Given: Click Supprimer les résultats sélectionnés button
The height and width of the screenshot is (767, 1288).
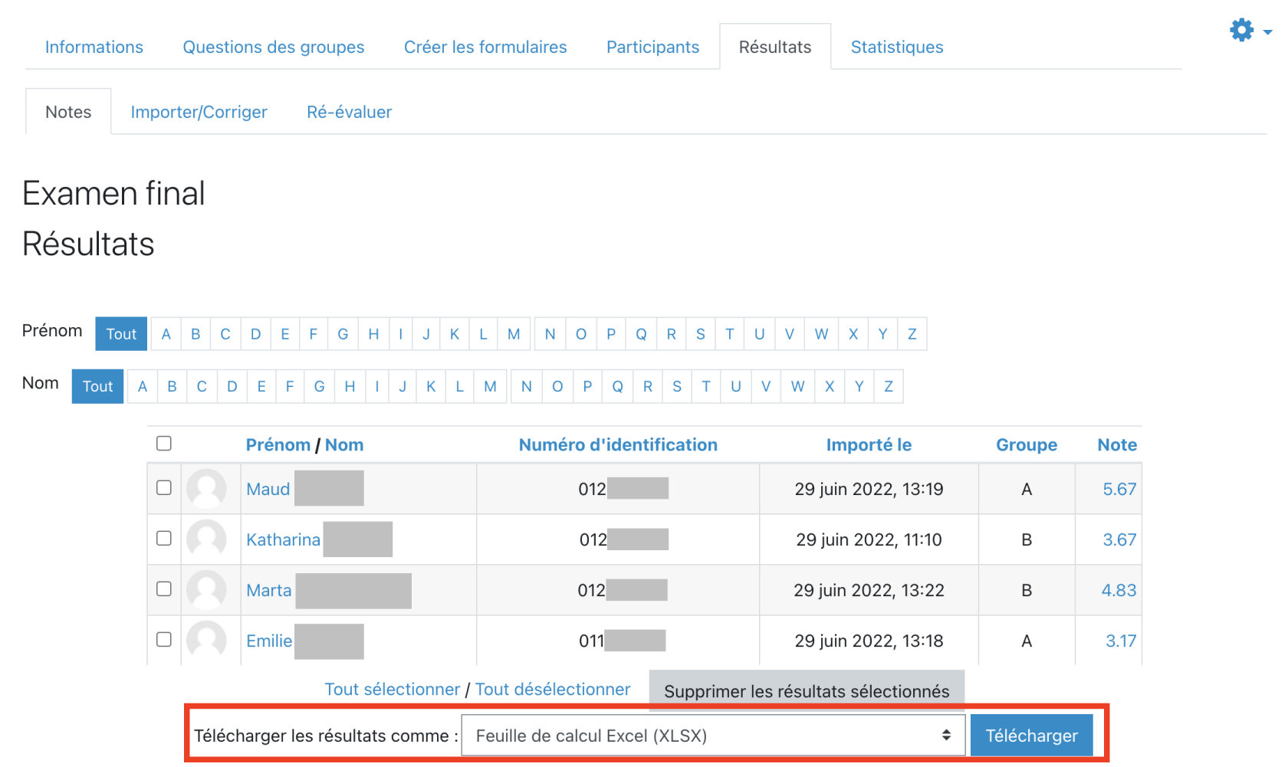Looking at the screenshot, I should click(x=806, y=691).
